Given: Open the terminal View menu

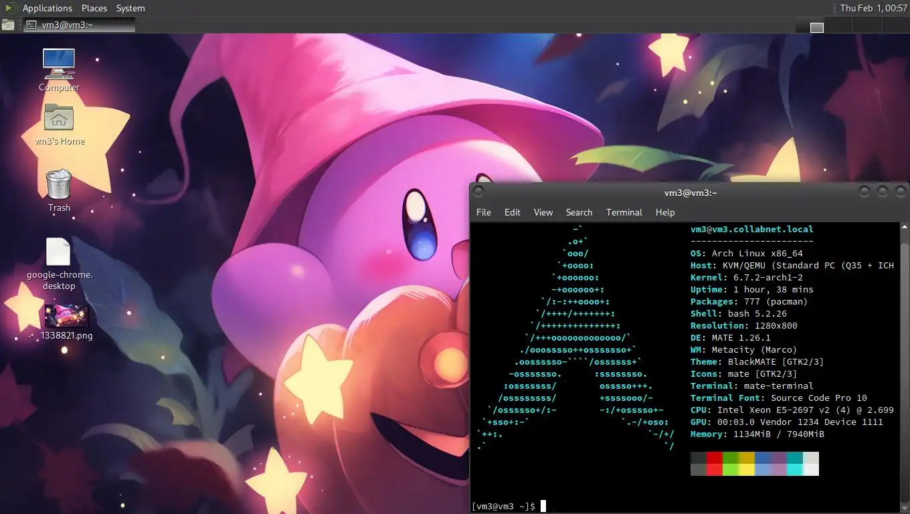Looking at the screenshot, I should pos(543,212).
